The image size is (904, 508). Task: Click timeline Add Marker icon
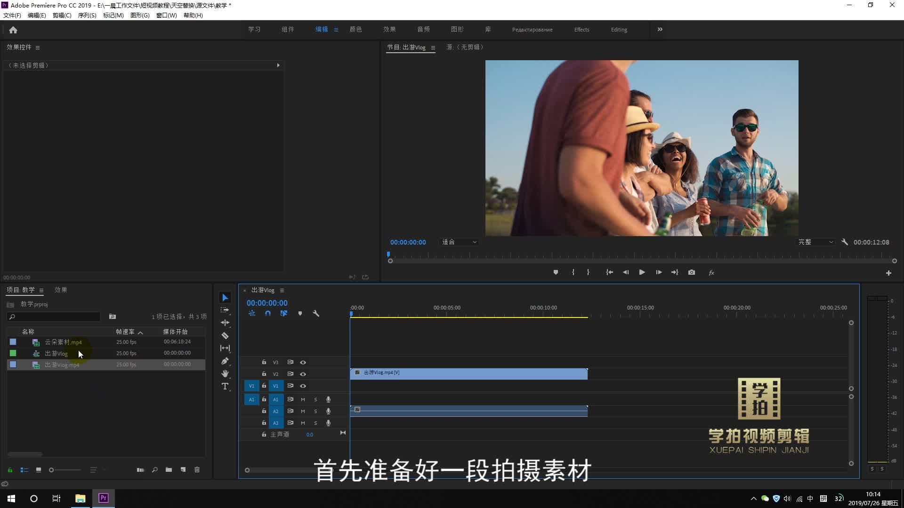pyautogui.click(x=300, y=313)
